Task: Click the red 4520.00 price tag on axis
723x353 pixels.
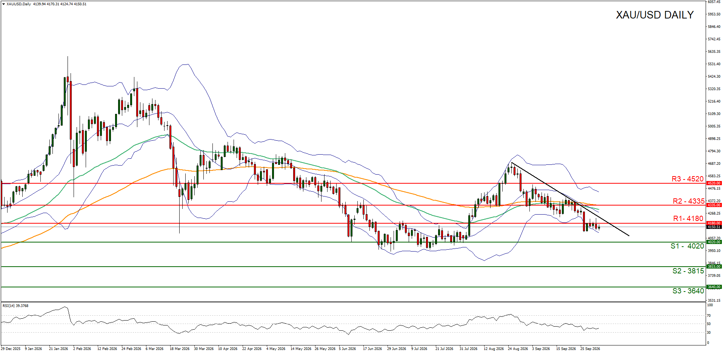Action: pyautogui.click(x=714, y=183)
